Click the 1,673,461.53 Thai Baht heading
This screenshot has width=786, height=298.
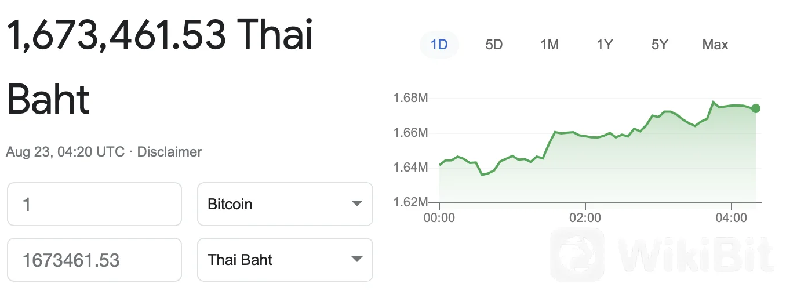tap(159, 66)
